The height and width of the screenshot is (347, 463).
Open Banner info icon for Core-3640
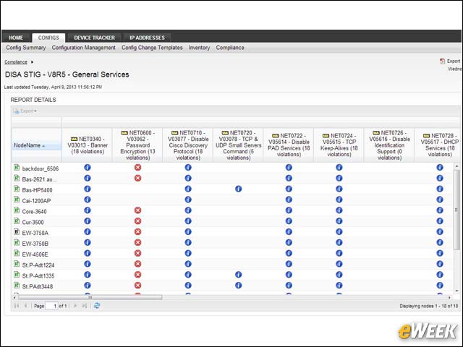88,210
